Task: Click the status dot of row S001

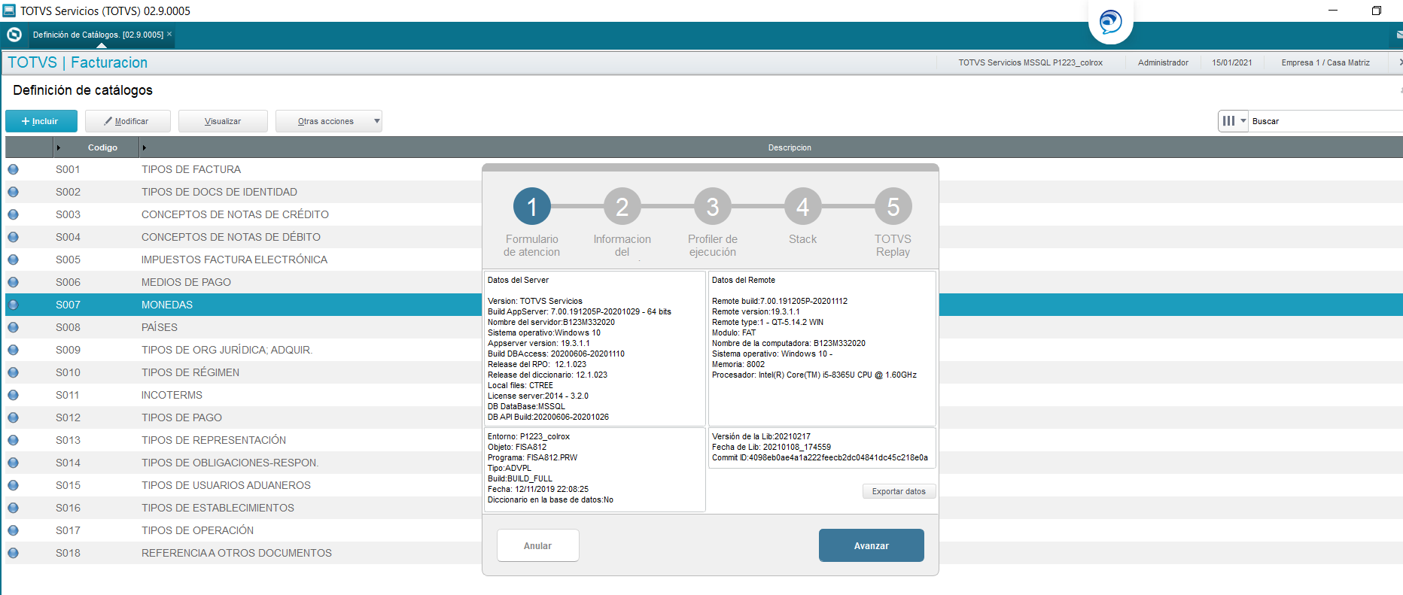Action: (14, 169)
